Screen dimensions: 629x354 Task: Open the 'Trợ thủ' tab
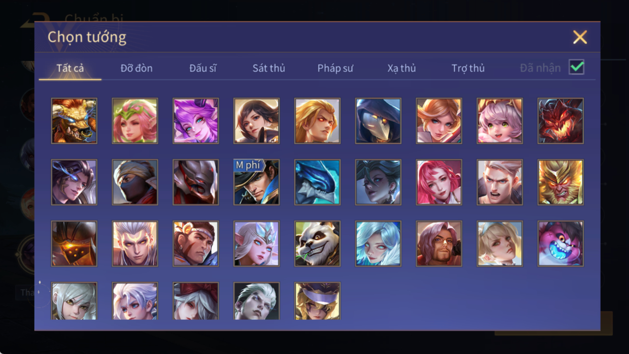click(x=468, y=68)
